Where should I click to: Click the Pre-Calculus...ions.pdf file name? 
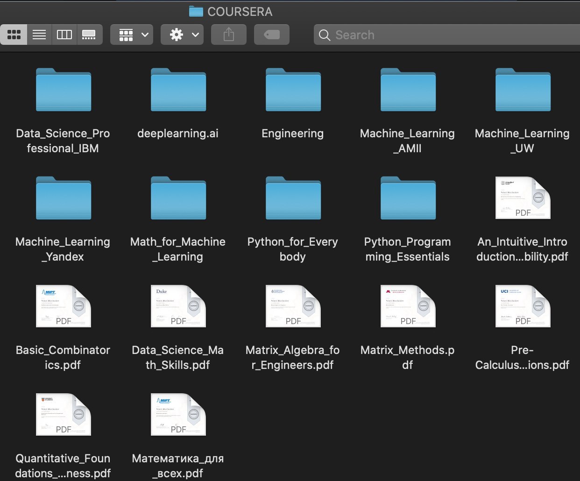pos(522,358)
